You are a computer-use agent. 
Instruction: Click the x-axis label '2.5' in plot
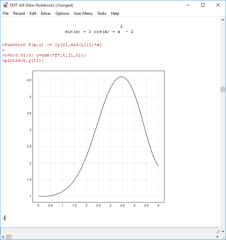point(98,206)
